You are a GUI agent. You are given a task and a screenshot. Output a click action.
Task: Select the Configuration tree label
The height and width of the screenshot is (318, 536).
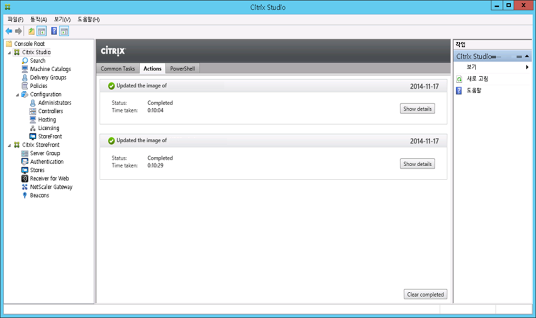[x=46, y=95]
